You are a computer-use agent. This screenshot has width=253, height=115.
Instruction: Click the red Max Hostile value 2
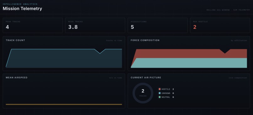tap(195, 27)
